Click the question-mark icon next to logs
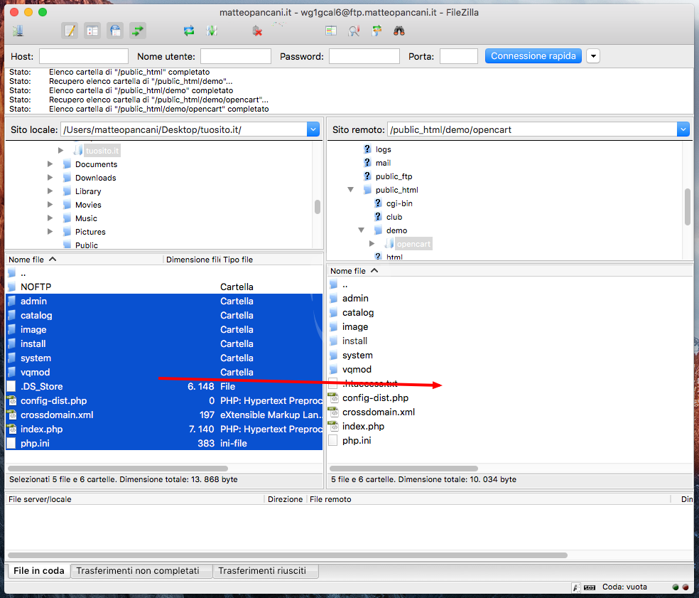The height and width of the screenshot is (598, 699). click(x=367, y=149)
